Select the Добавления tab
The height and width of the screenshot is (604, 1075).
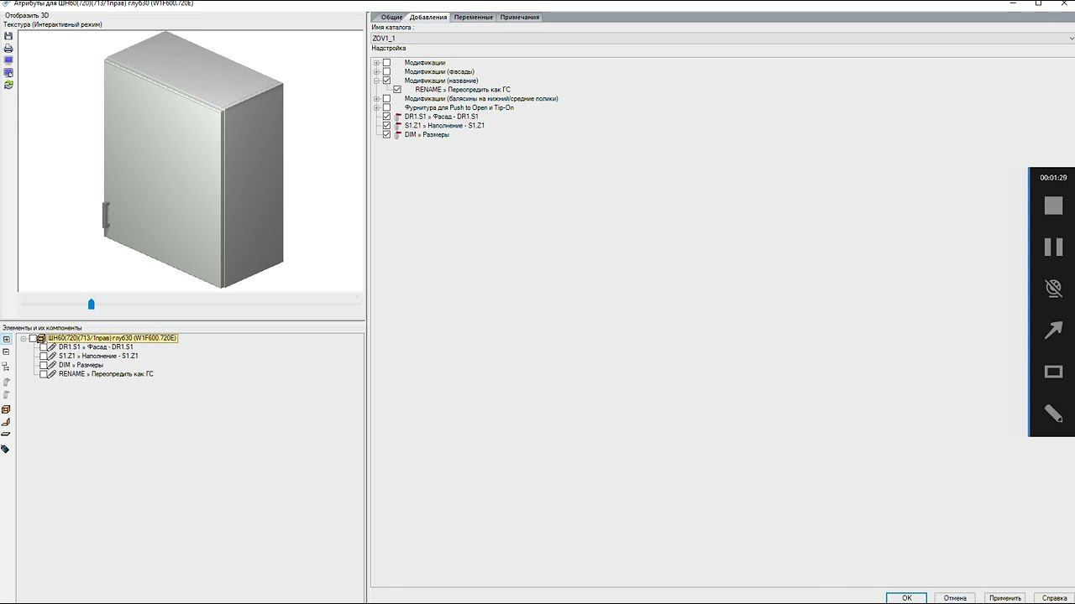[428, 17]
